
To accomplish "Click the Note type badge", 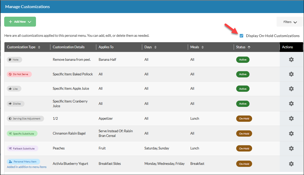I will pyautogui.click(x=14, y=59).
